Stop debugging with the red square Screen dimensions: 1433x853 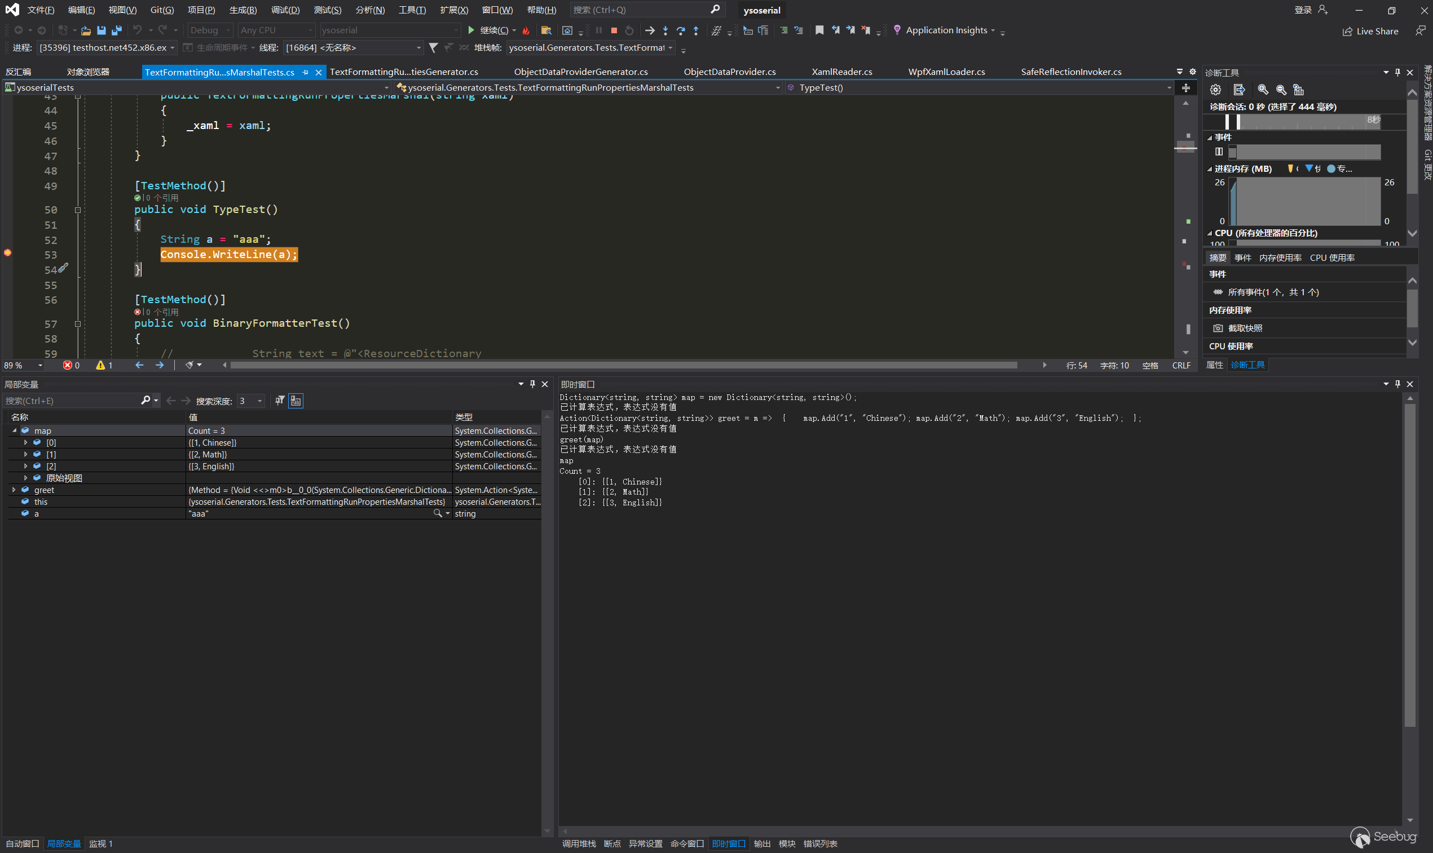point(614,30)
